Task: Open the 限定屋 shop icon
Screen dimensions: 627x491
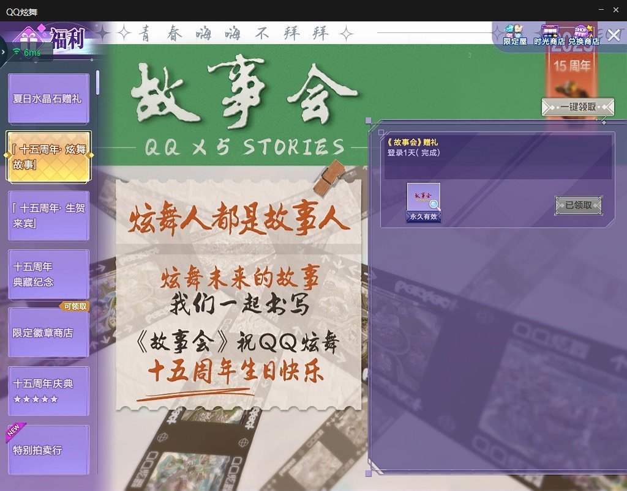Action: tap(514, 35)
